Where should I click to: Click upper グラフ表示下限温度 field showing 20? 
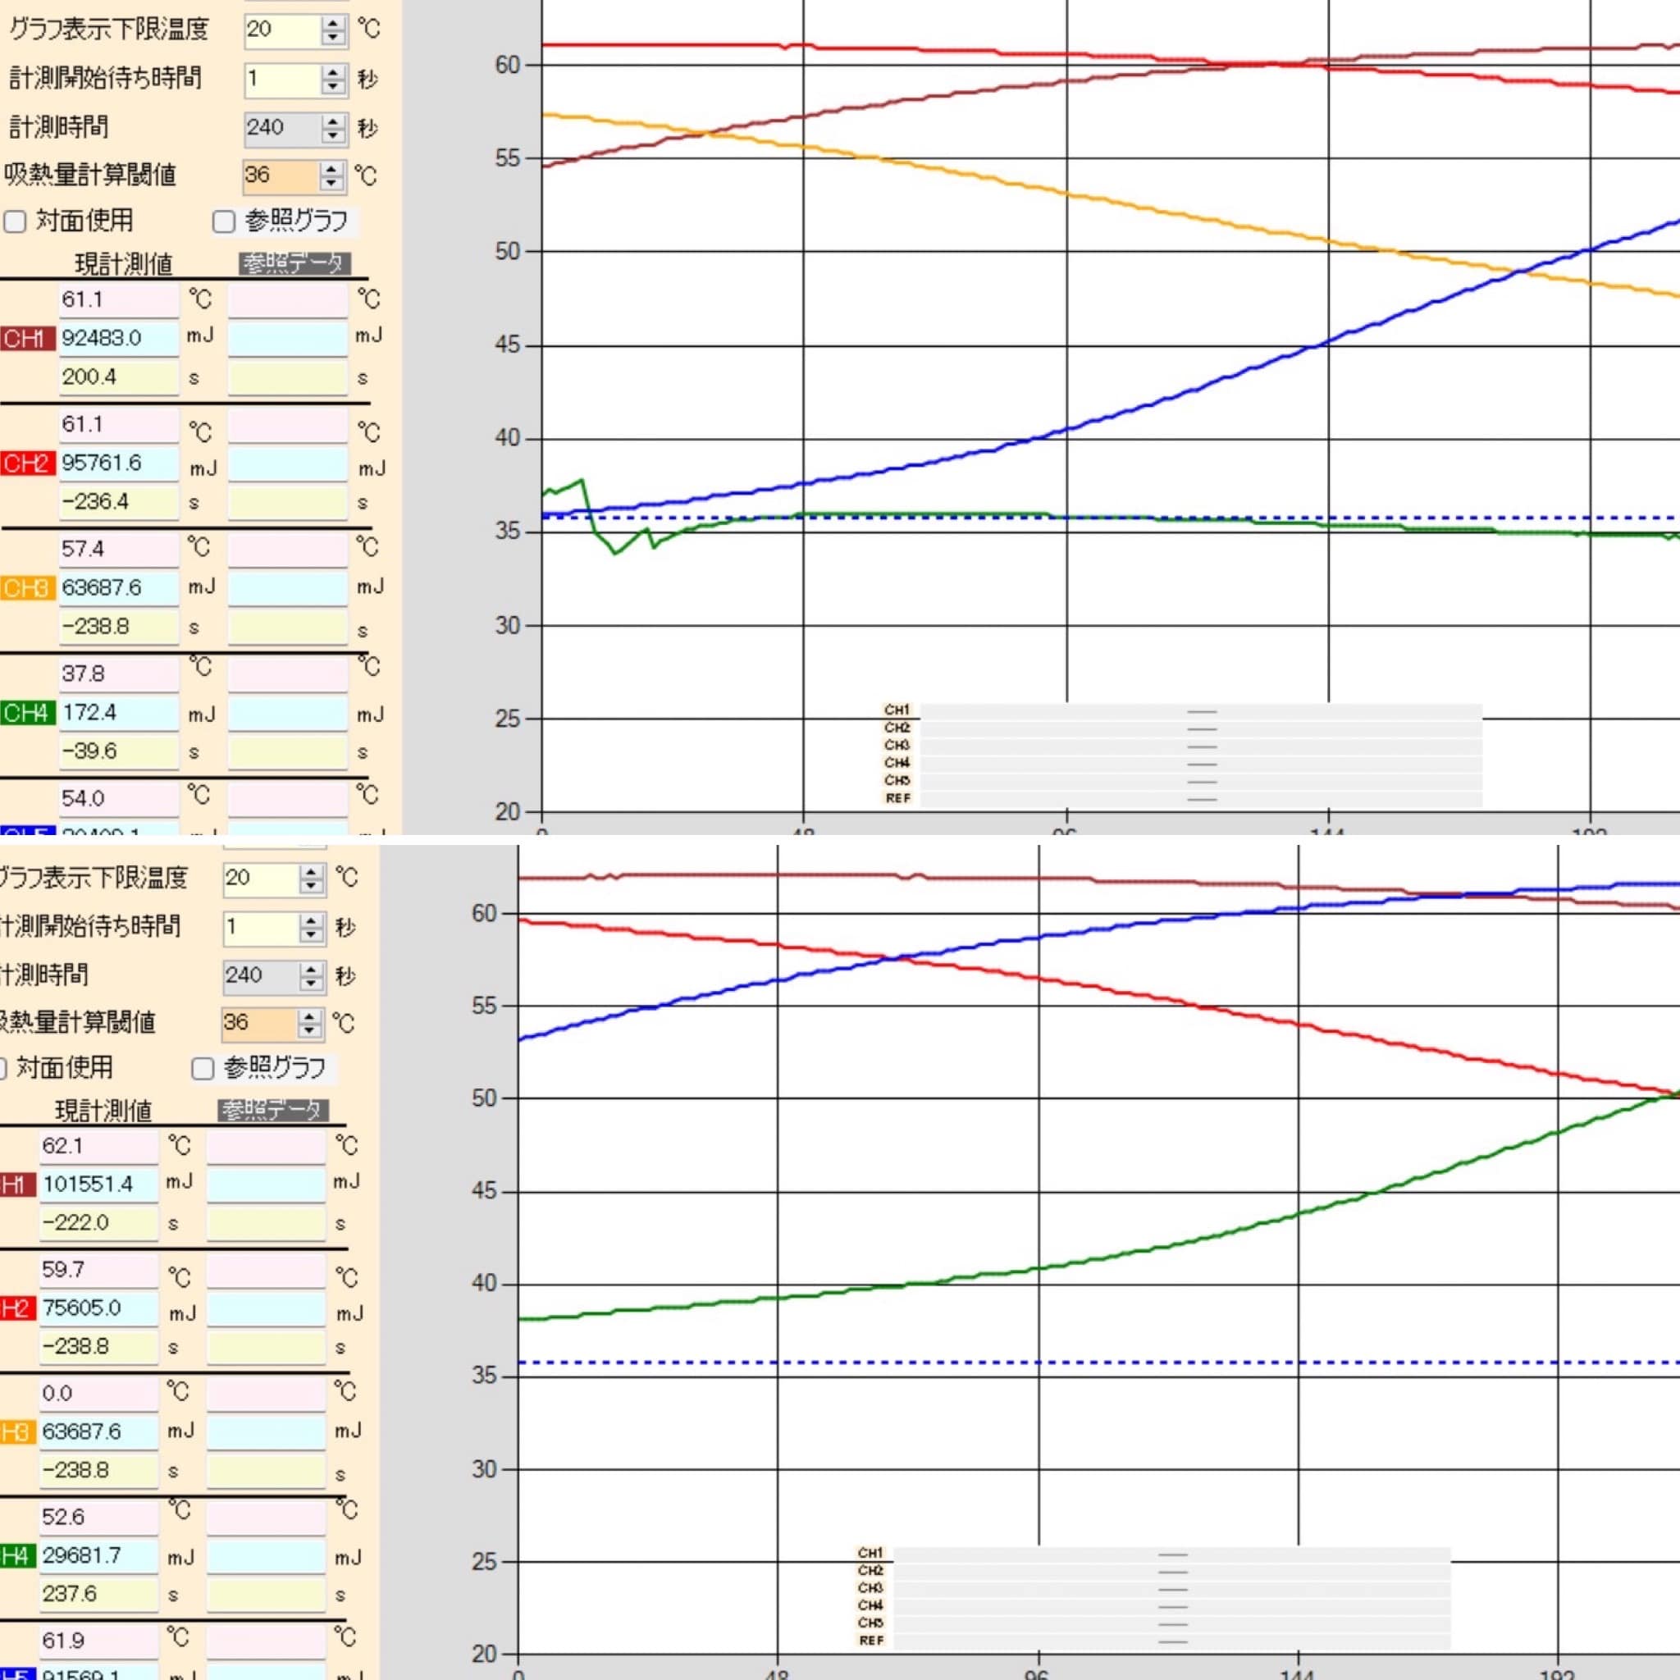point(283,30)
